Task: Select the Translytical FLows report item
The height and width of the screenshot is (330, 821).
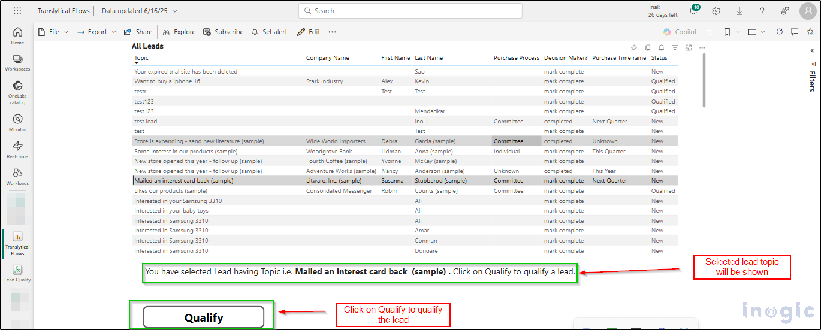Action: coord(17,243)
